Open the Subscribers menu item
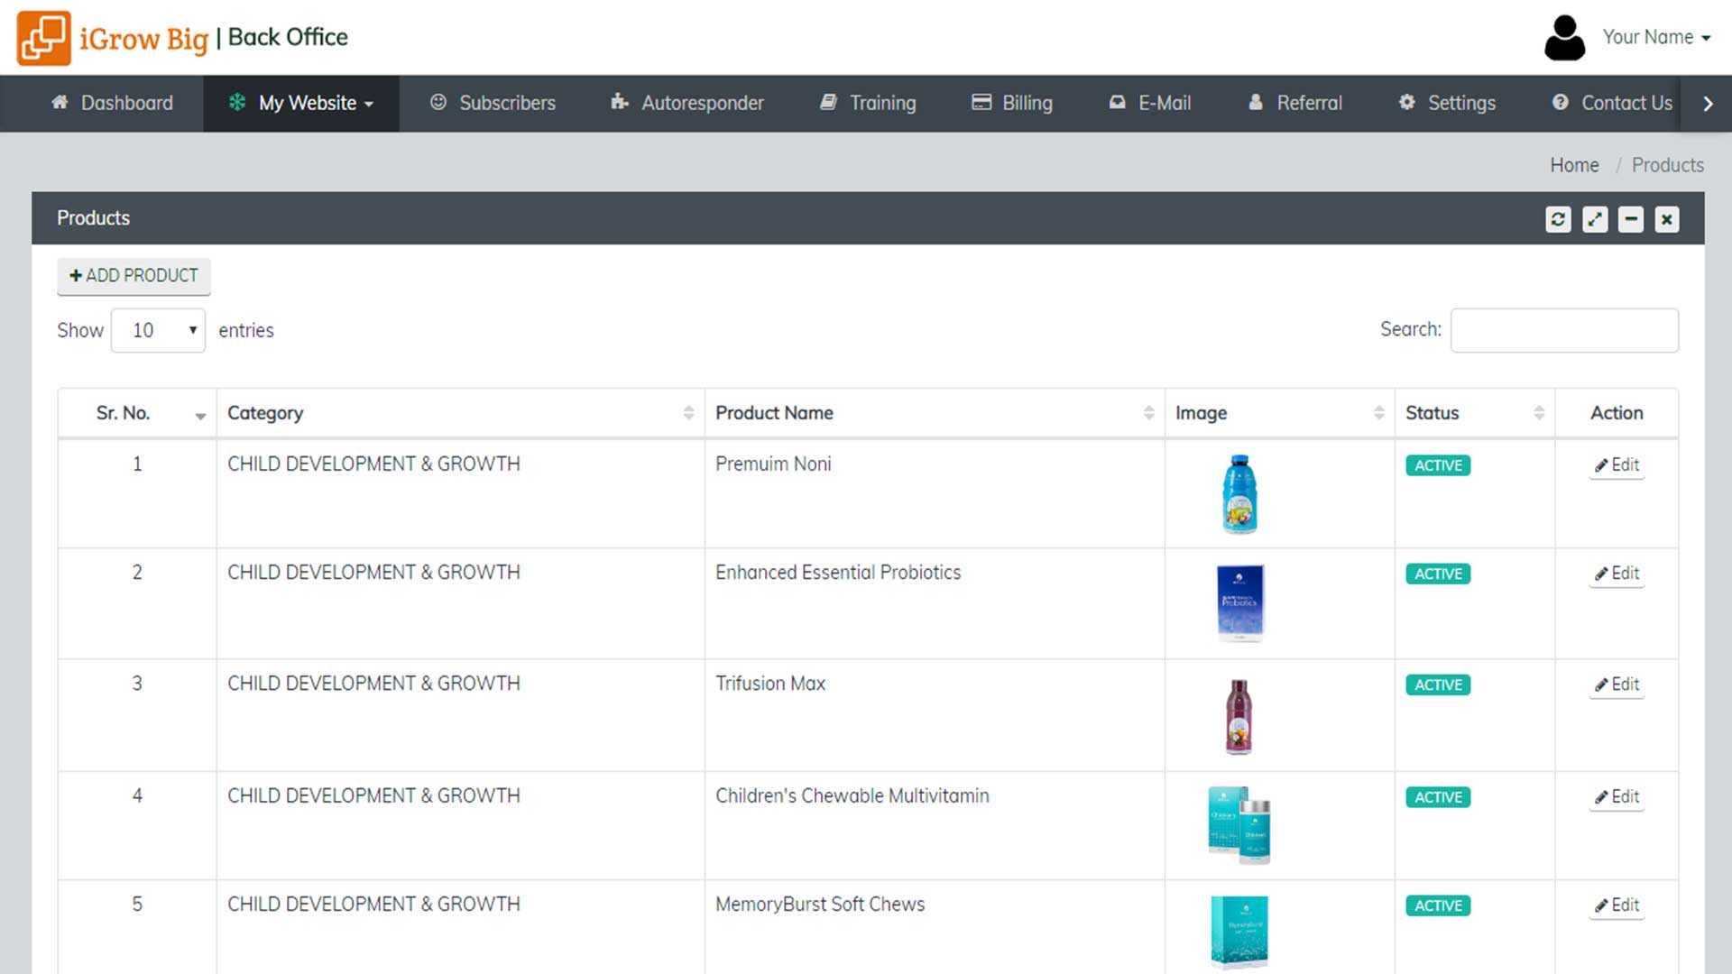 [493, 103]
